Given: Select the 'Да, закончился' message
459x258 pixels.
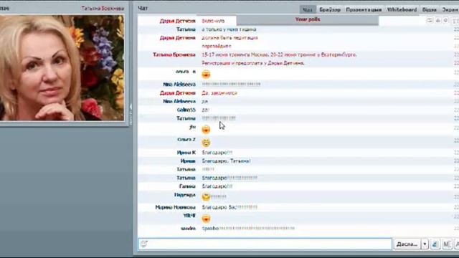Looking at the screenshot, I should point(219,93).
